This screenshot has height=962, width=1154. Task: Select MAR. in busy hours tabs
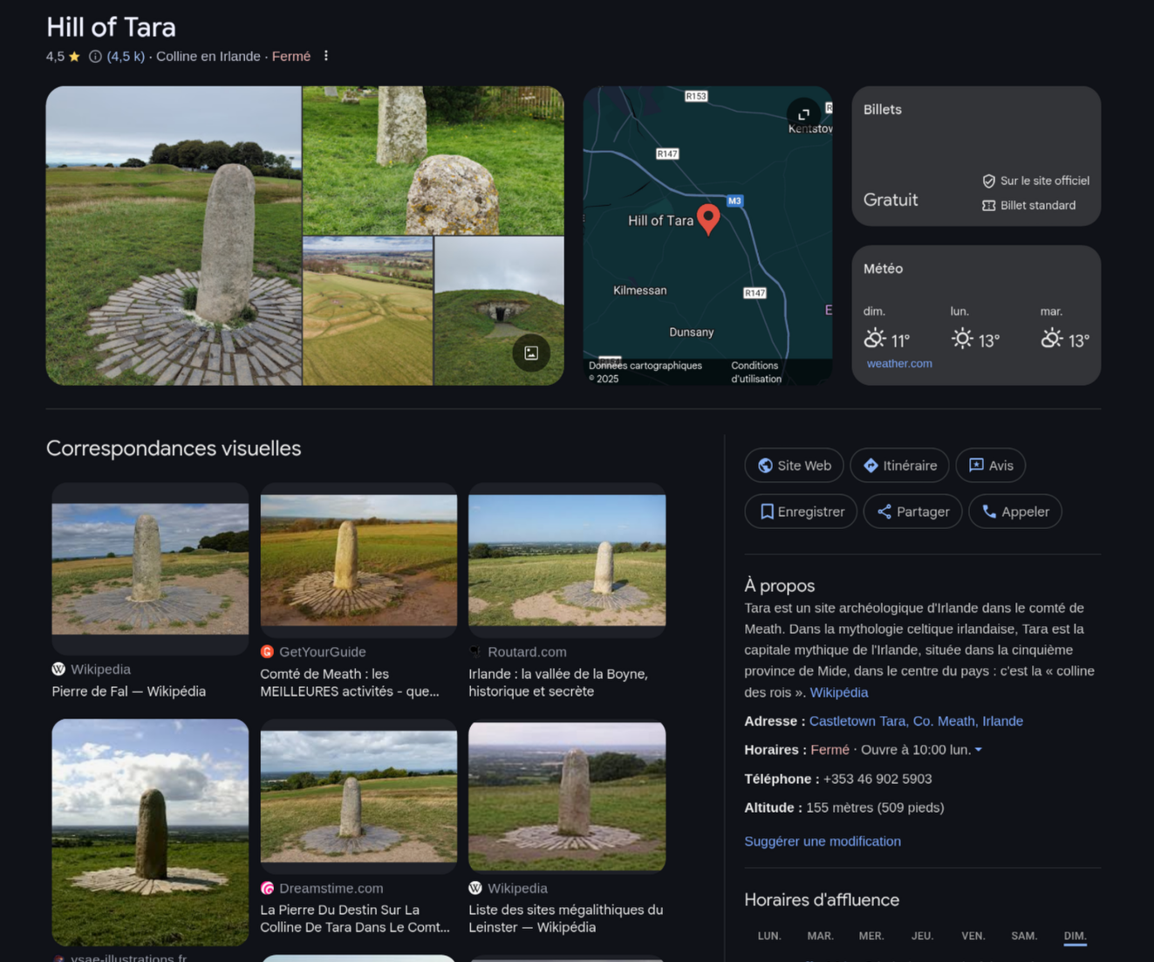[820, 936]
